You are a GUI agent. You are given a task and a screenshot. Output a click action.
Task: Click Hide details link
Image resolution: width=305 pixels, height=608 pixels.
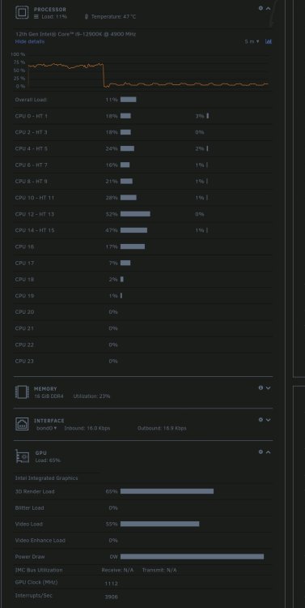30,41
